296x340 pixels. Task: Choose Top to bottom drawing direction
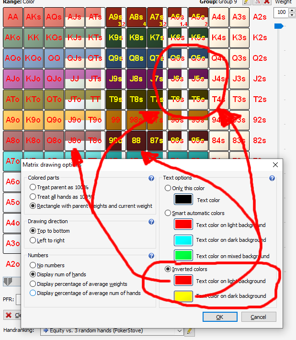pyautogui.click(x=50, y=231)
